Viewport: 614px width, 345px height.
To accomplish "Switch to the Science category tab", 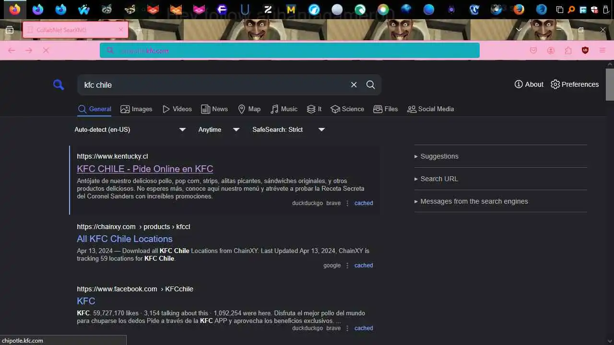I will (x=347, y=109).
